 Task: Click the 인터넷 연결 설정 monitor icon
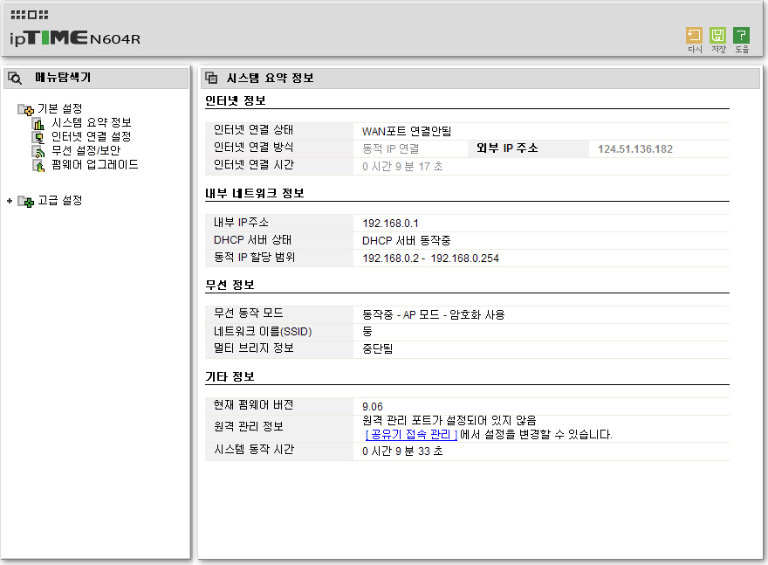pyautogui.click(x=38, y=138)
